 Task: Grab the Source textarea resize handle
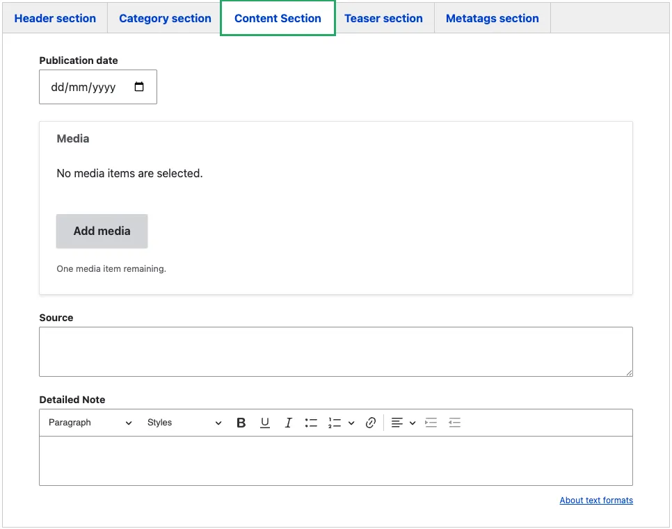click(x=629, y=373)
